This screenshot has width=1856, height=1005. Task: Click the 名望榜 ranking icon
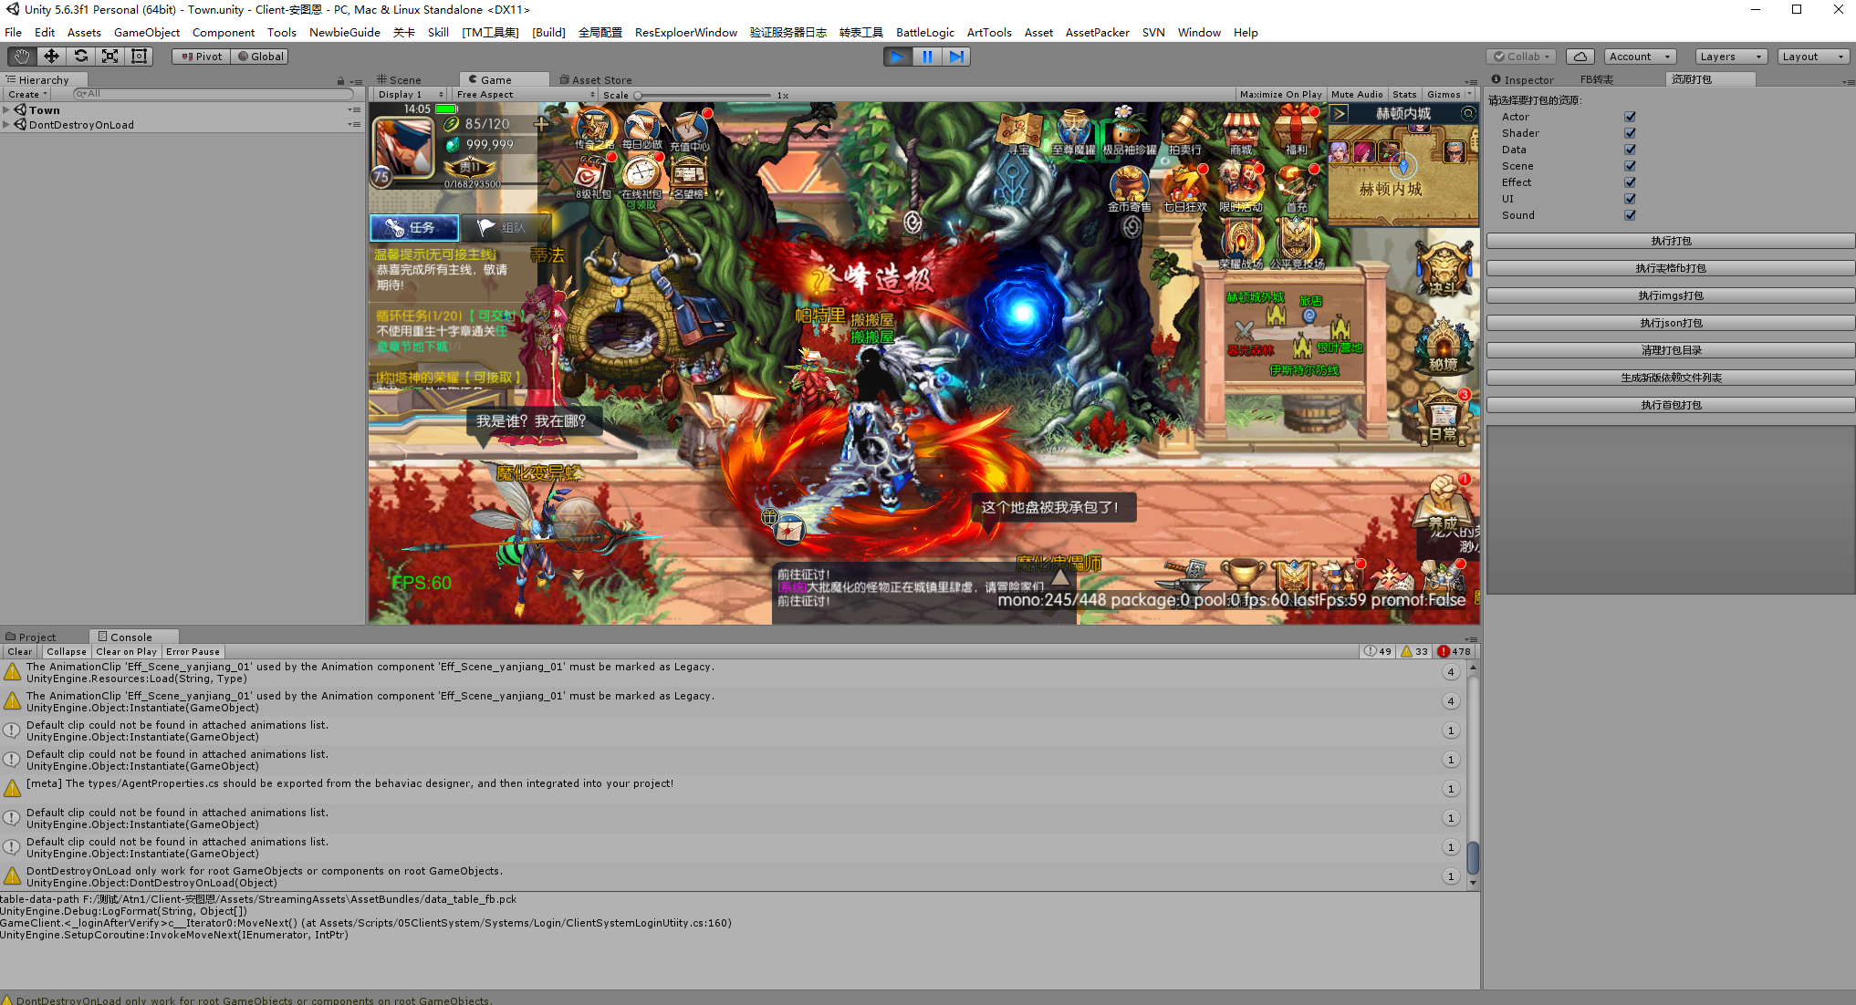click(689, 179)
